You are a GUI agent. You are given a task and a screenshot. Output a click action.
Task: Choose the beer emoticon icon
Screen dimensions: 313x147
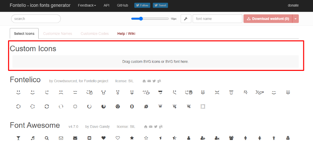coord(188,92)
